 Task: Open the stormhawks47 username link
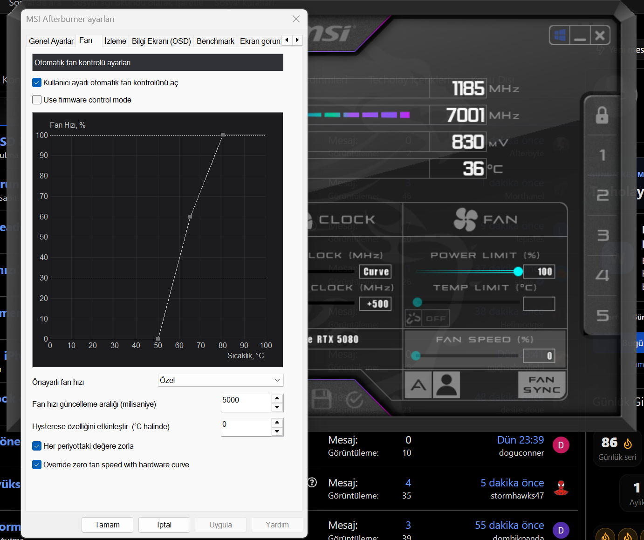point(517,496)
